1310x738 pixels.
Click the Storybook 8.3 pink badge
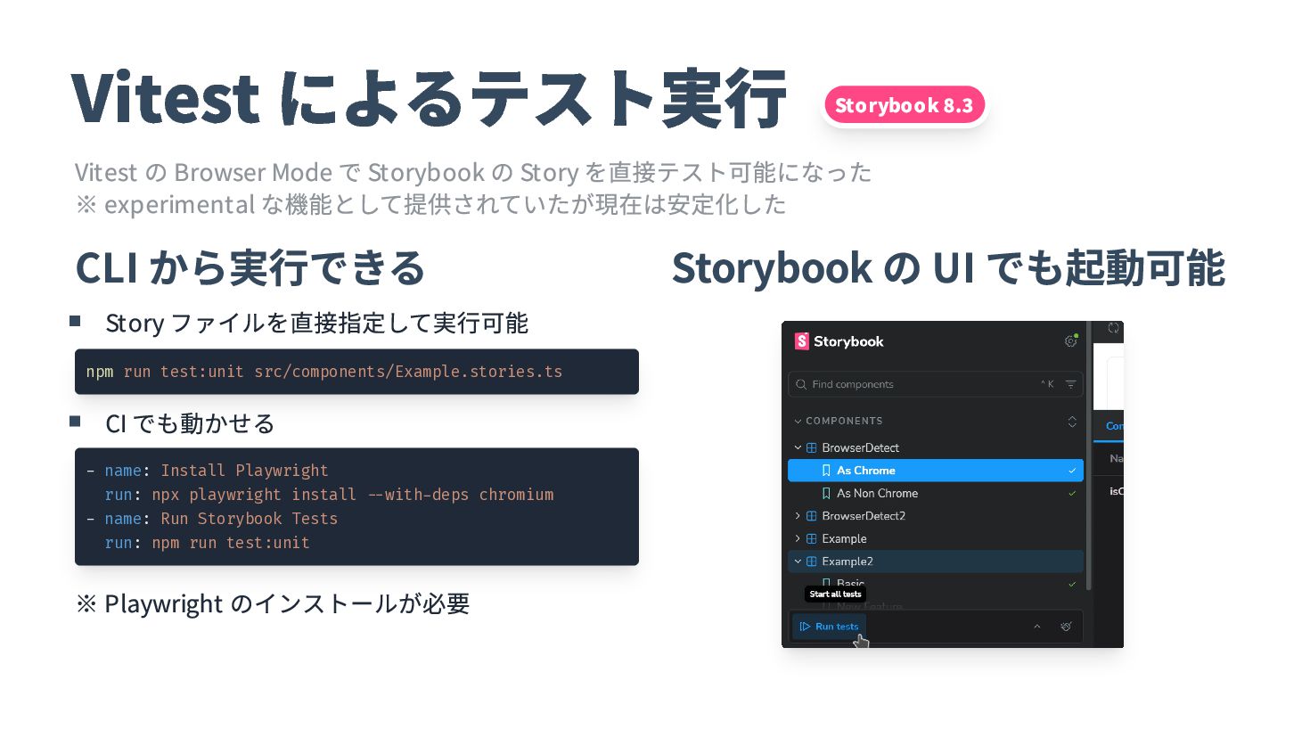pyautogui.click(x=905, y=105)
